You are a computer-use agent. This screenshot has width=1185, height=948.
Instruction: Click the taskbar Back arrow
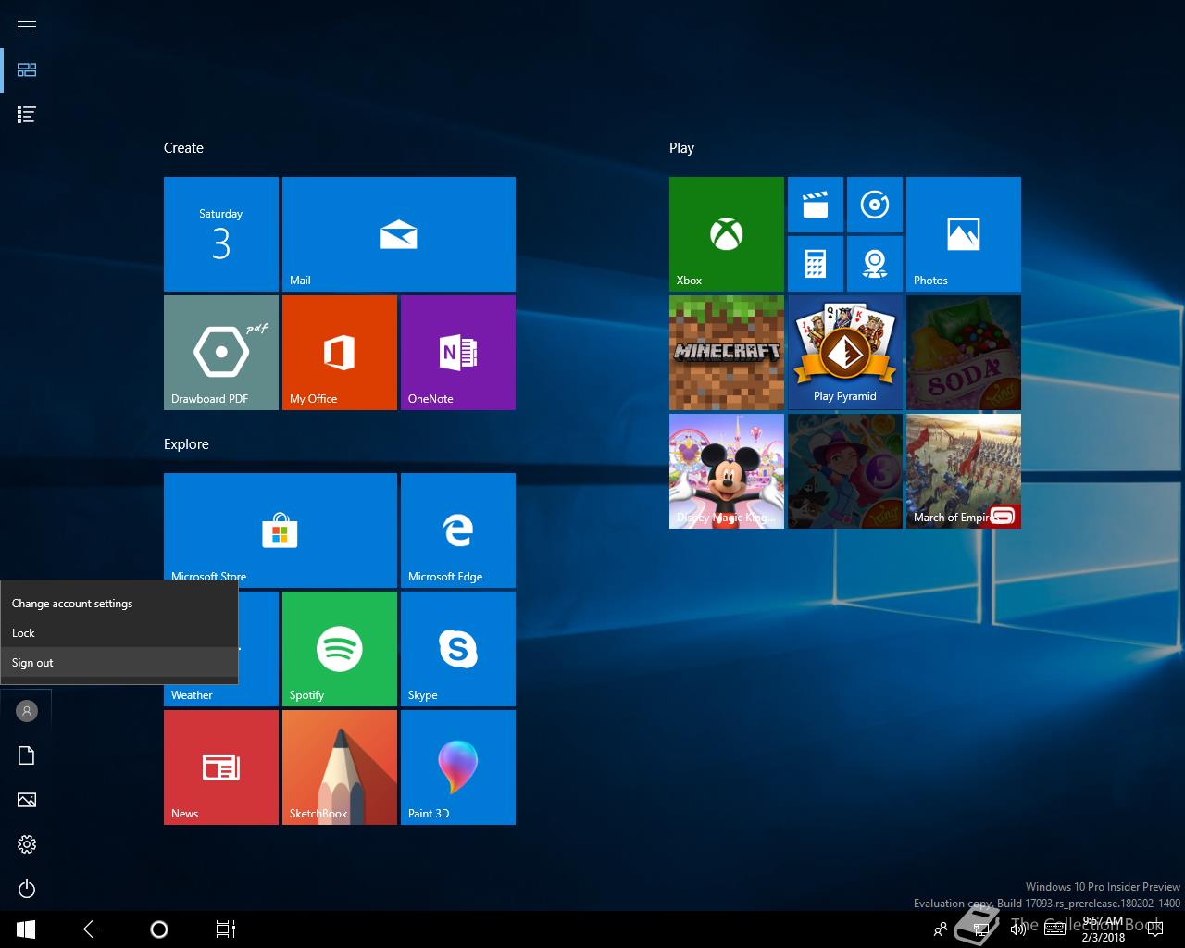92,929
